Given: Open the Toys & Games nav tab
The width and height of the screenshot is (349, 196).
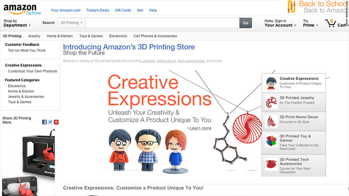Looking at the screenshot, I should 91,36.
